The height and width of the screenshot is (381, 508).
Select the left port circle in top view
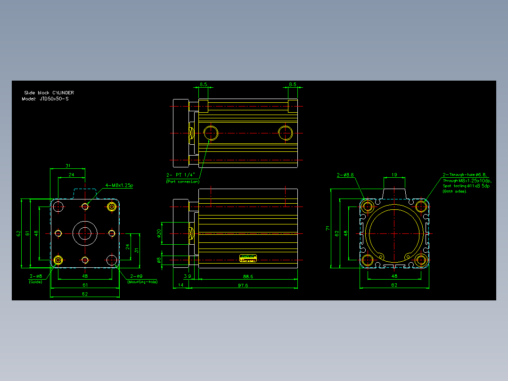(211, 133)
